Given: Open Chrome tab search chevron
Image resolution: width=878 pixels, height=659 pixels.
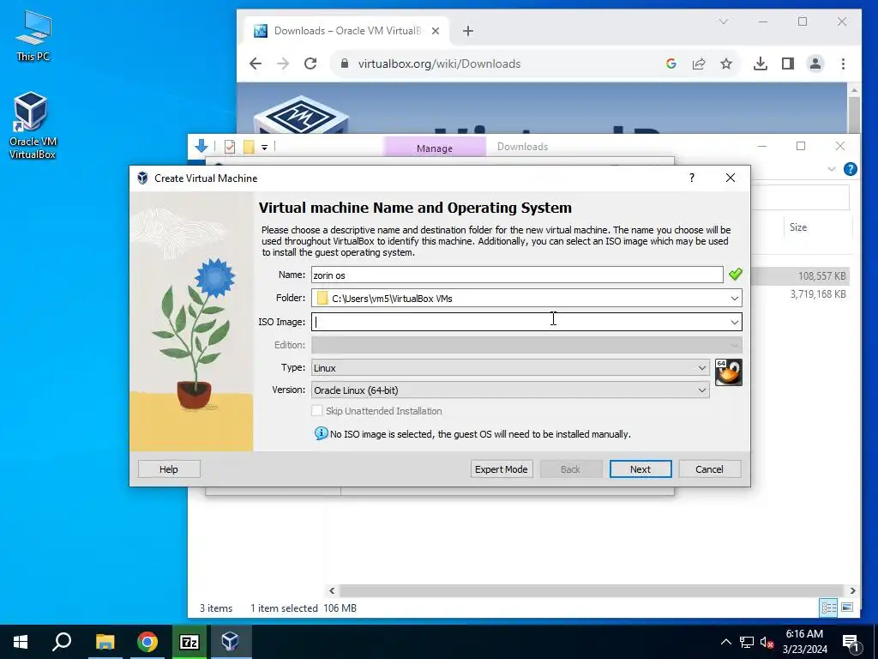Looking at the screenshot, I should point(724,21).
